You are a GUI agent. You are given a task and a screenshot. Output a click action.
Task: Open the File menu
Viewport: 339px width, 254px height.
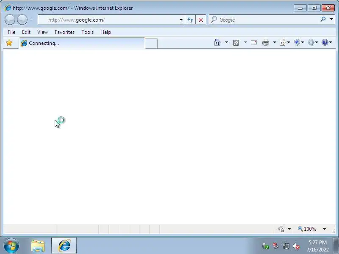click(11, 32)
